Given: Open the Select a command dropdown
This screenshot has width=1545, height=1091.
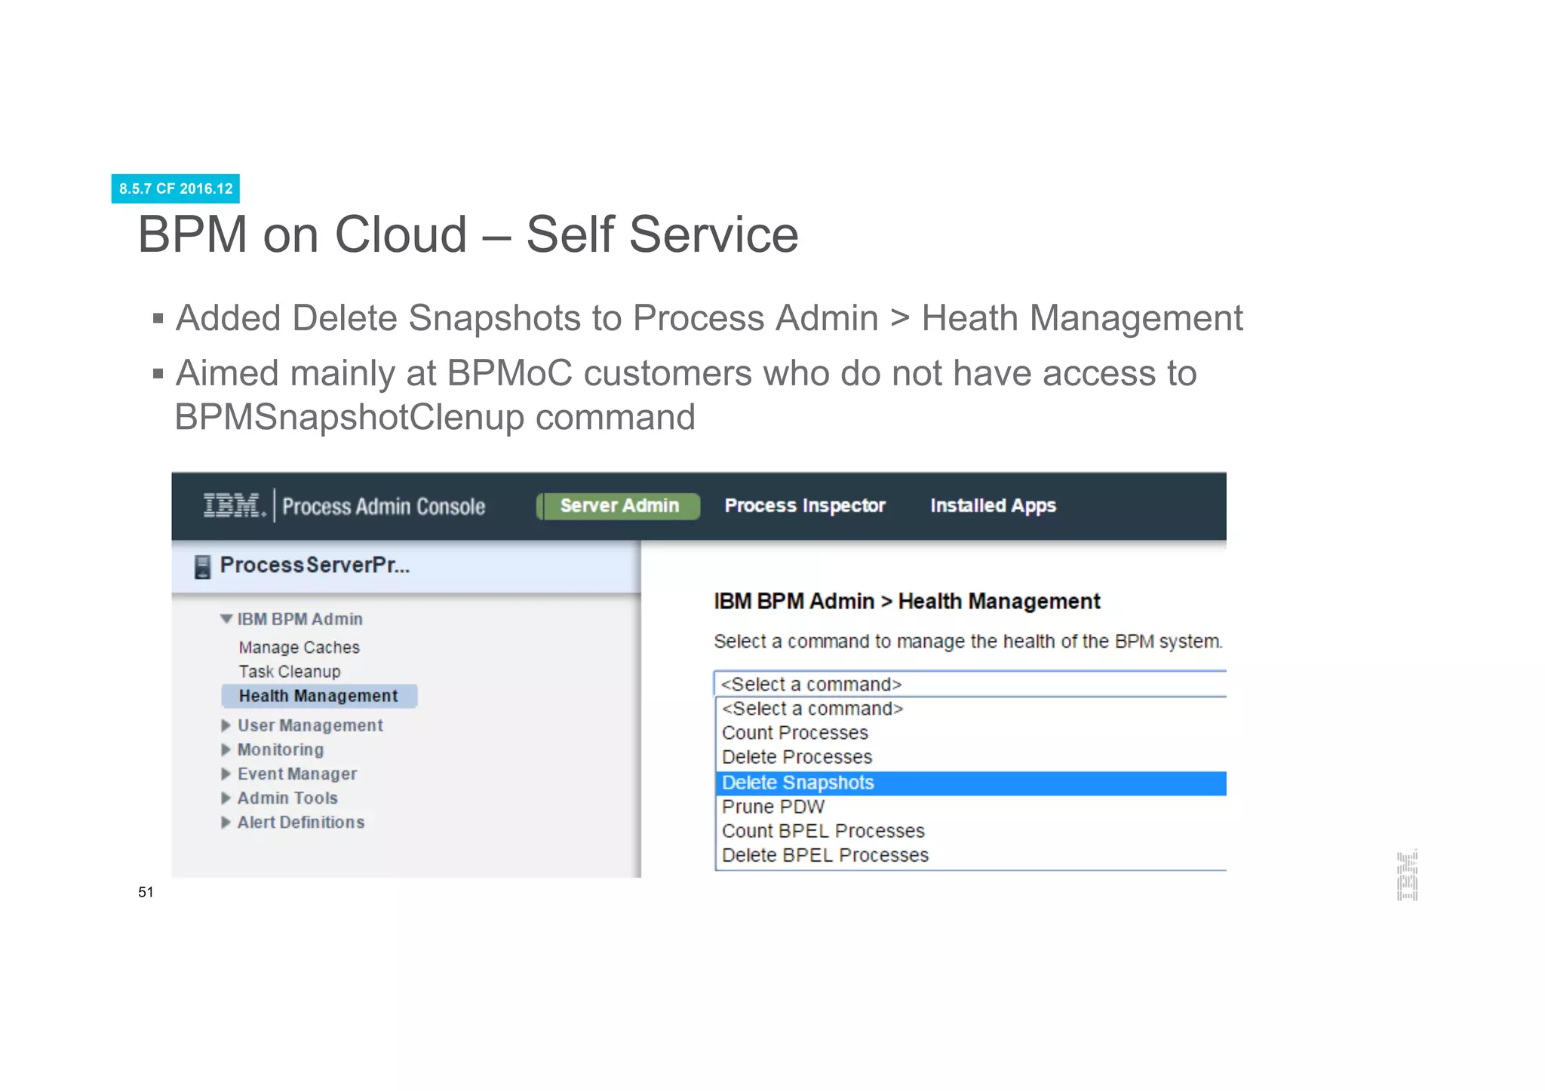Looking at the screenshot, I should [970, 684].
